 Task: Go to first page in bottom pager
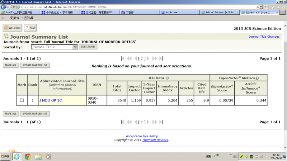(x=123, y=122)
